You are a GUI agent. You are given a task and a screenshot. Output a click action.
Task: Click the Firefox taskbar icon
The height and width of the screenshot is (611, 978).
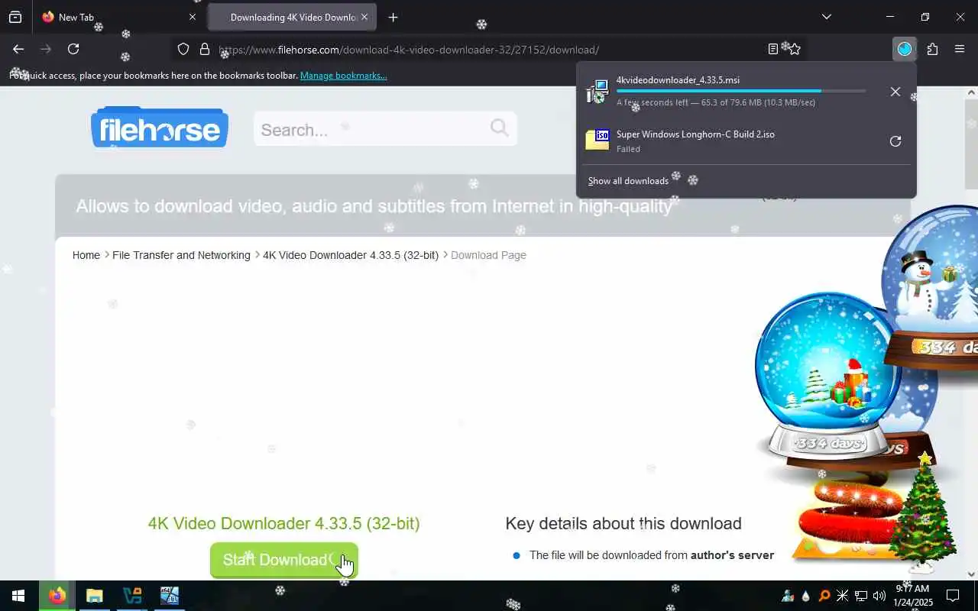click(57, 596)
